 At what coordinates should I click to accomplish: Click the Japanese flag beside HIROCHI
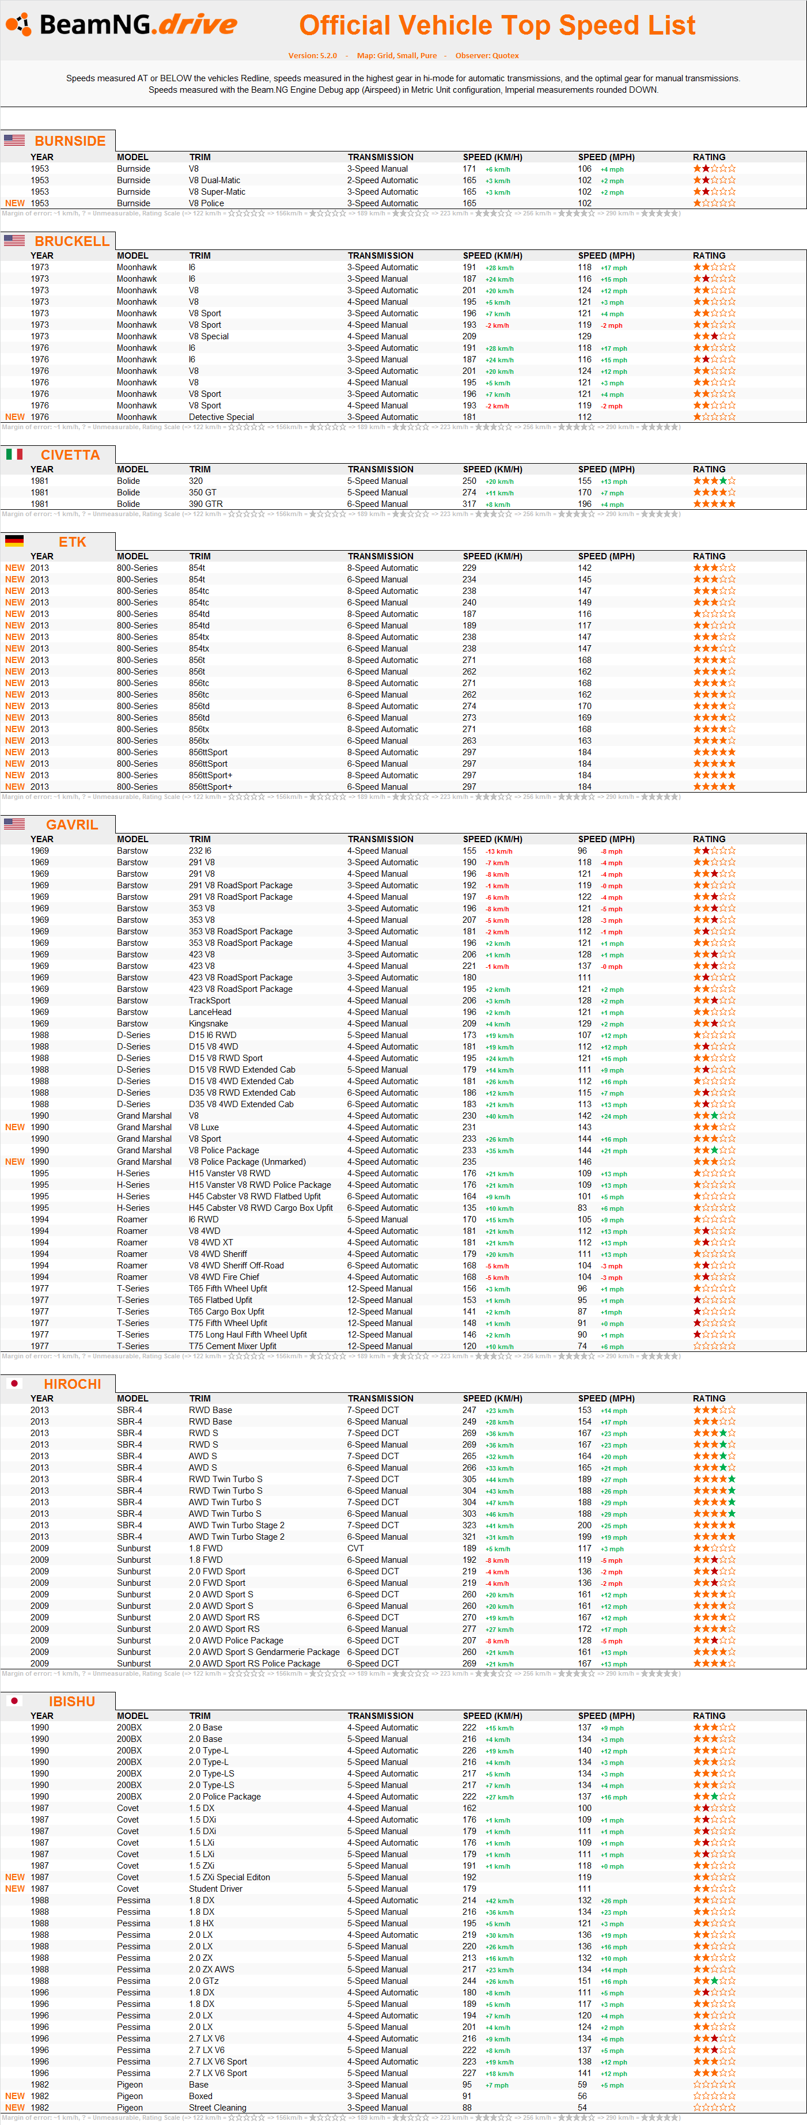coord(14,1384)
